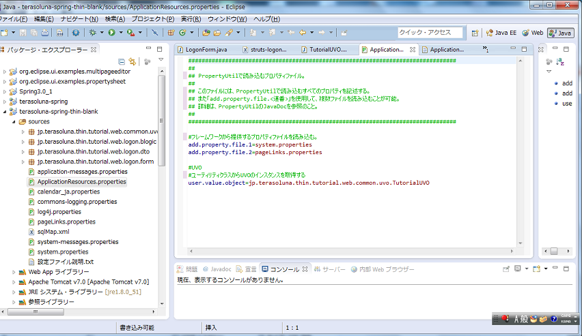This screenshot has height=336, width=582.
Task: Maximize the Package Explorer view
Action: point(160,49)
